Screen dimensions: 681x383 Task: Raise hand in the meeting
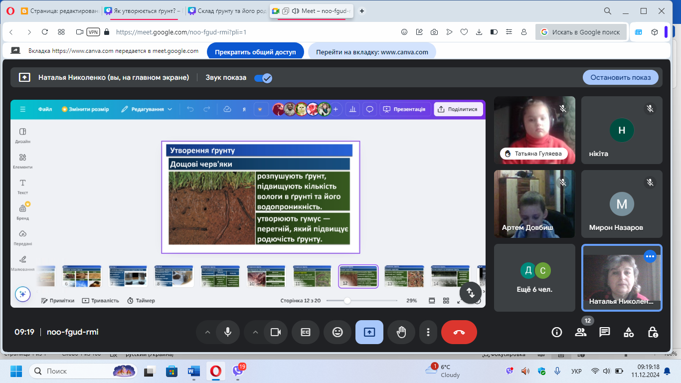(401, 332)
